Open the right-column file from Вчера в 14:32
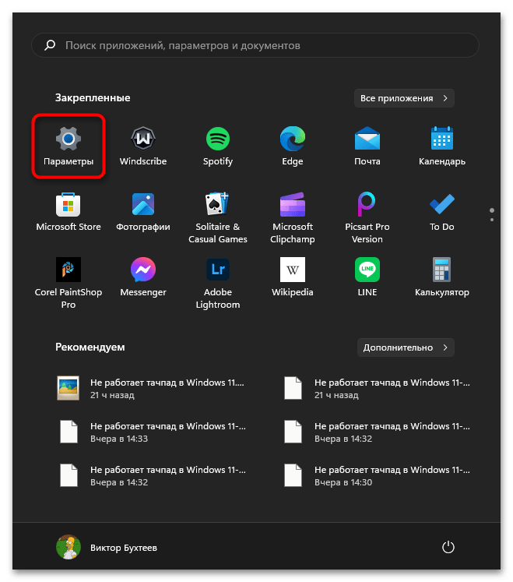Image resolution: width=513 pixels, height=582 pixels. 377,432
